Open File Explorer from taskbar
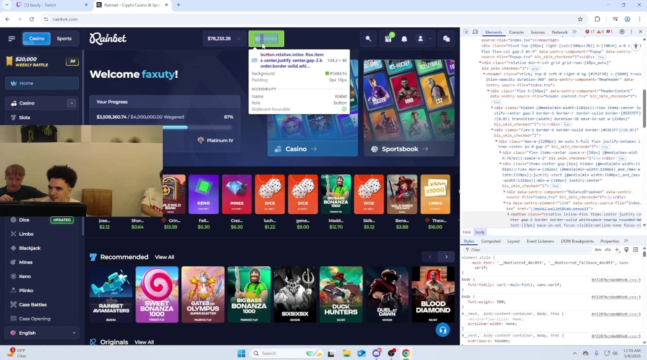Screen dimensions: 647x360 point(346,353)
